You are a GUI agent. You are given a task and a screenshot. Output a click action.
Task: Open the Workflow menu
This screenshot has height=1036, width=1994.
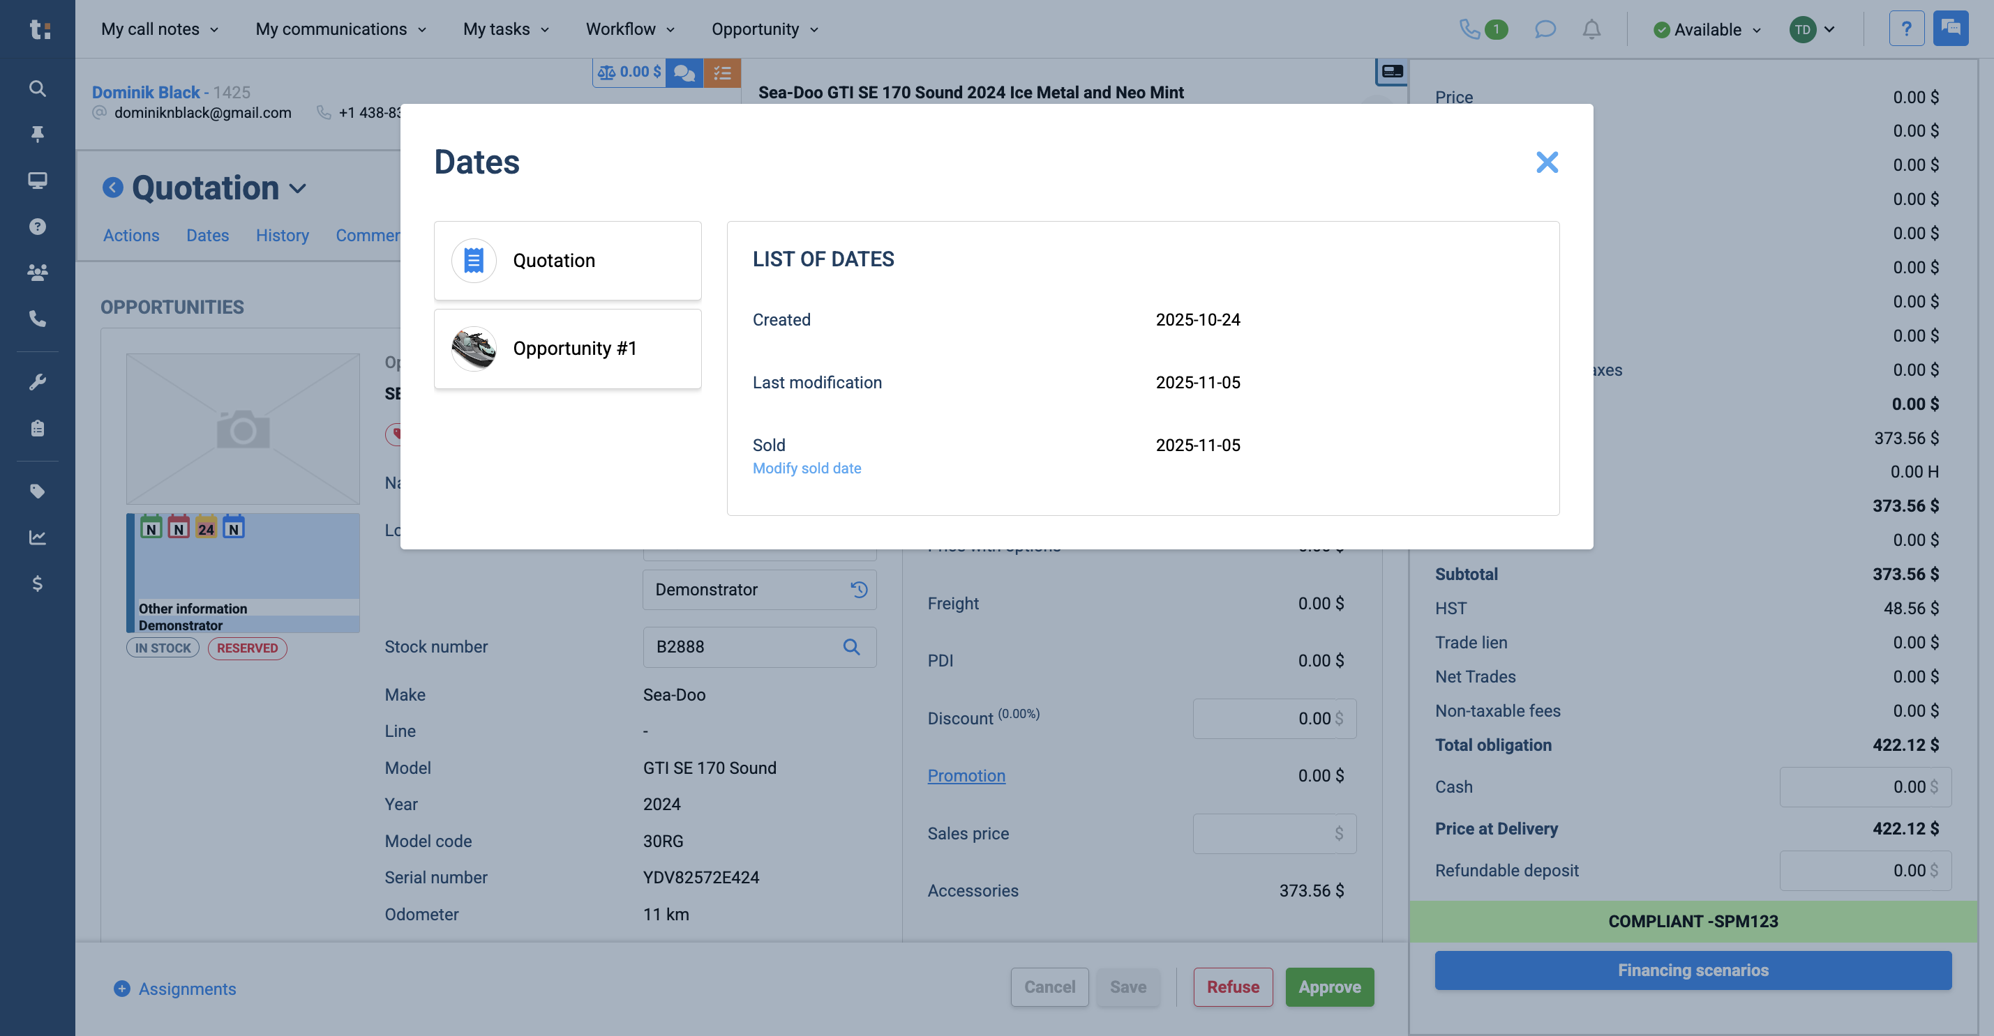[630, 29]
